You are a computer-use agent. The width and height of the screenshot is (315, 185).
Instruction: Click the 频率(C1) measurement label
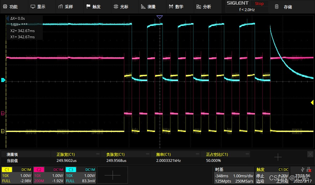(163, 155)
